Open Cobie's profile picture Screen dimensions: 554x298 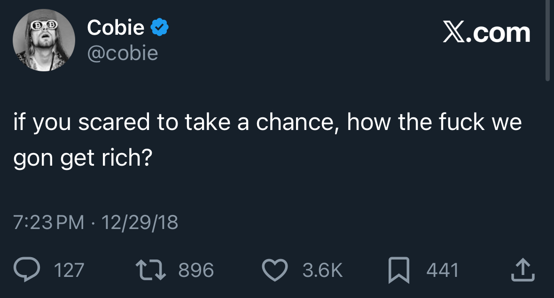(x=44, y=40)
